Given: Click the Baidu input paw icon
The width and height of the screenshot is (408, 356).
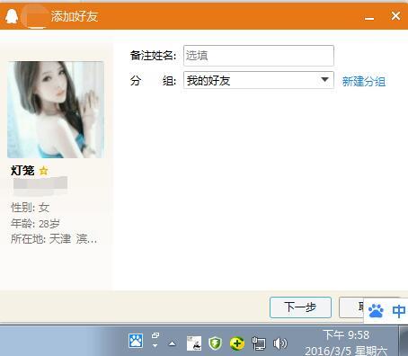Looking at the screenshot, I should tap(376, 311).
